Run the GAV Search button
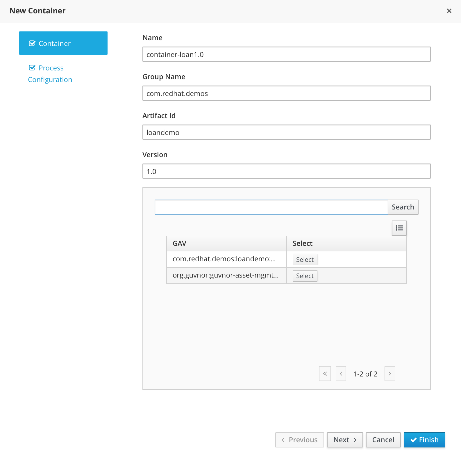 click(403, 207)
